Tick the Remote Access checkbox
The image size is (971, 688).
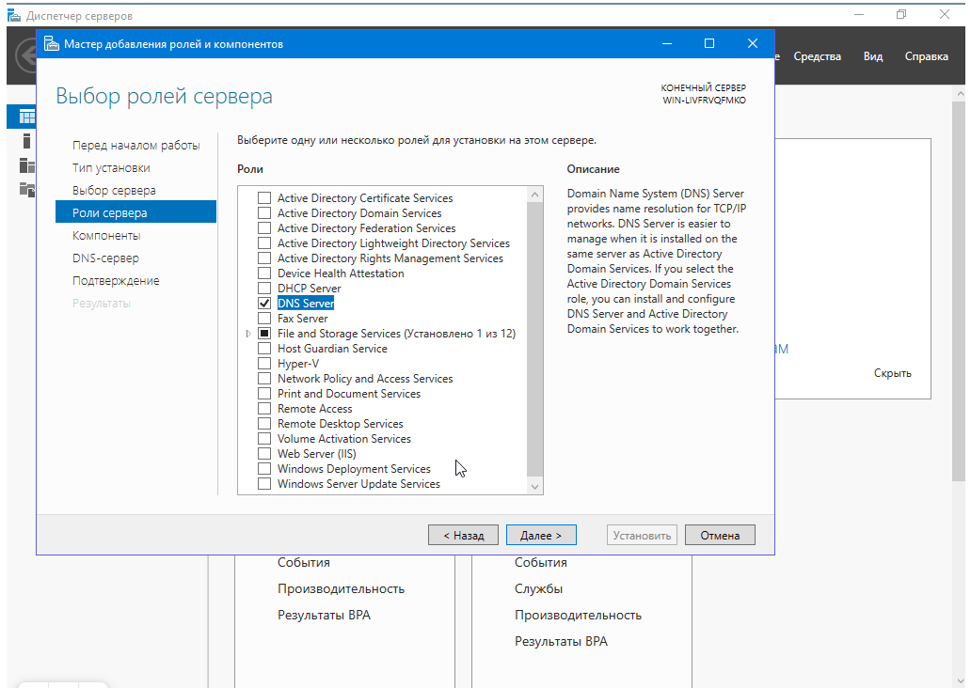[264, 409]
